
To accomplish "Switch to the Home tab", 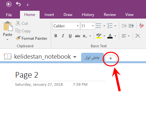I will tap(30, 15).
